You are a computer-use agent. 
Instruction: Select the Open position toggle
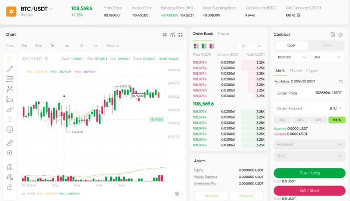(292, 45)
